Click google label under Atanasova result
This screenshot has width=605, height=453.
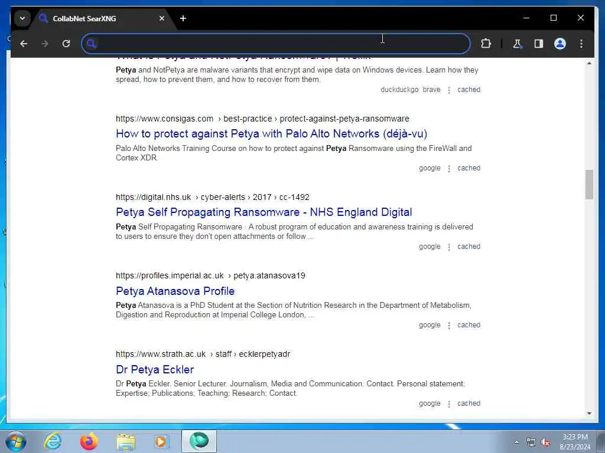point(430,325)
